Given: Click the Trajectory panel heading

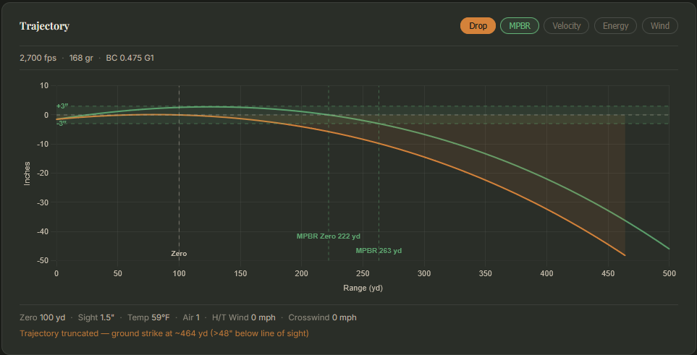Looking at the screenshot, I should [x=44, y=26].
